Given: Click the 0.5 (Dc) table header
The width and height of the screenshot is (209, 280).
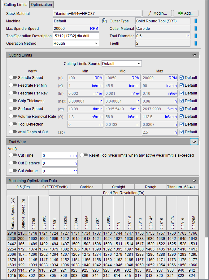Looking at the screenshot, I should pyautogui.click(x=23, y=187).
